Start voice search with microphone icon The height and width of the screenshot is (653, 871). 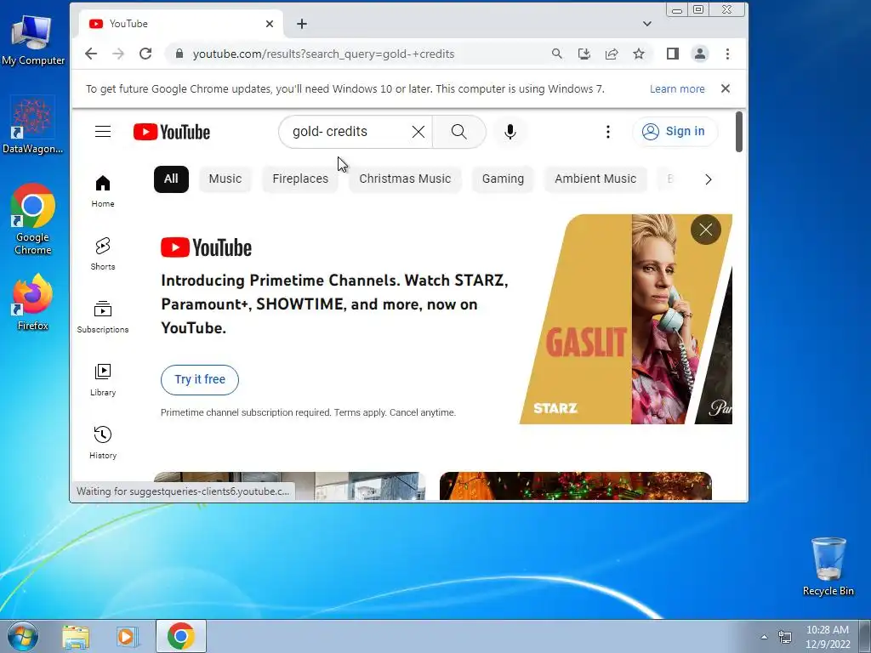[x=510, y=132]
